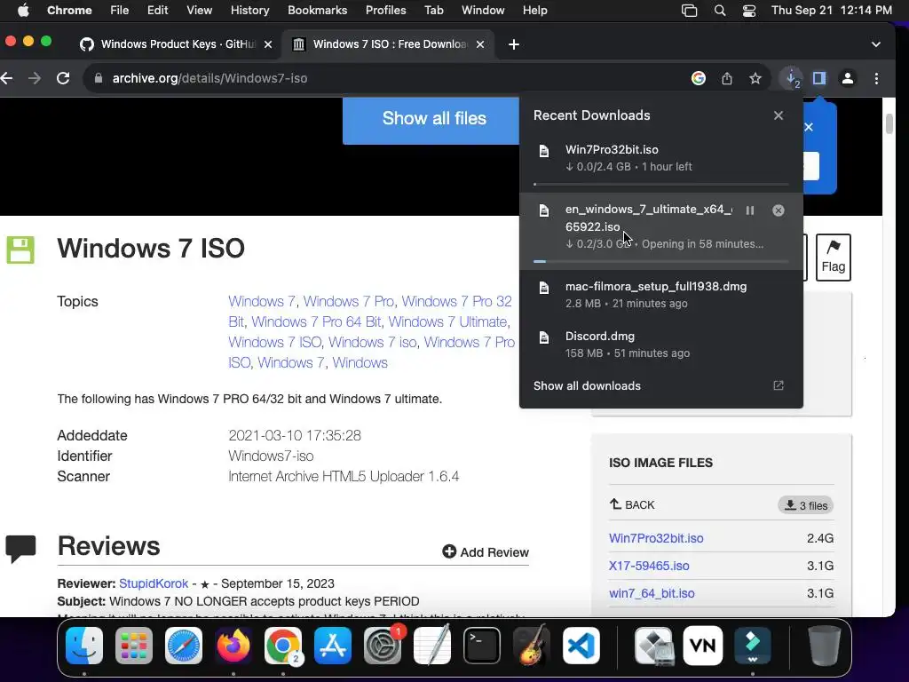Open the Bookmarks menu
909x682 pixels.
(317, 11)
